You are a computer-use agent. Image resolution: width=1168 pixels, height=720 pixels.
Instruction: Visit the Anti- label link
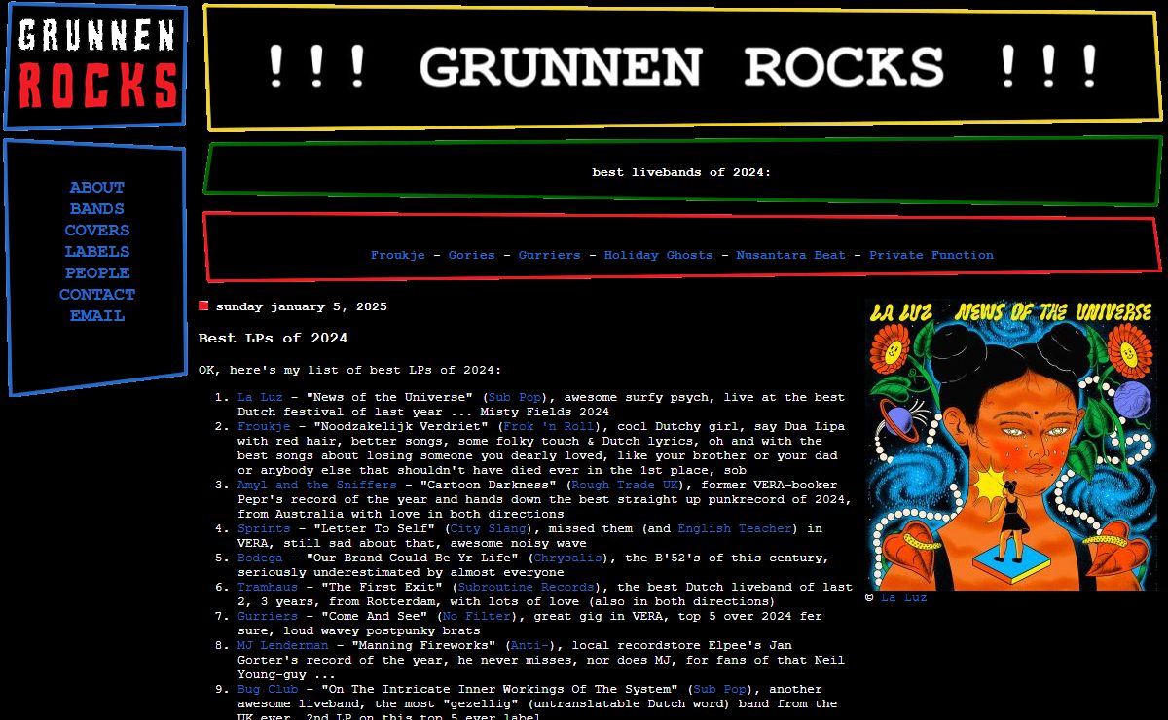531,645
